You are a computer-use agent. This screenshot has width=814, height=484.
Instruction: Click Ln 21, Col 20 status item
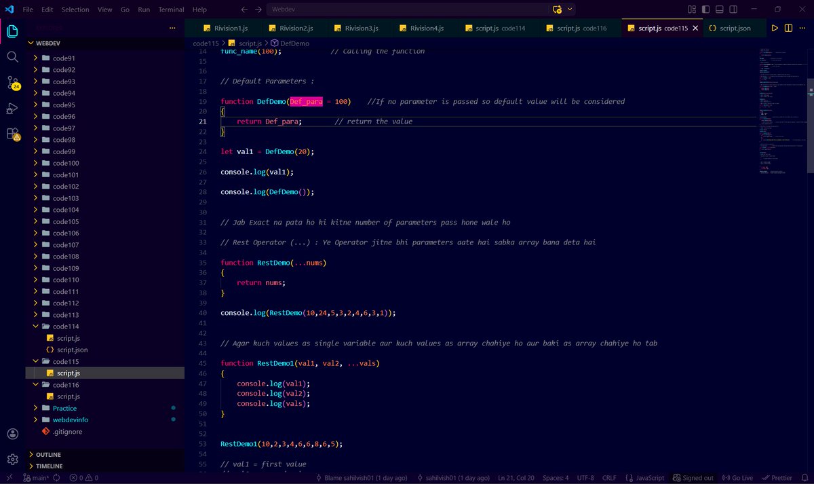[x=516, y=478]
